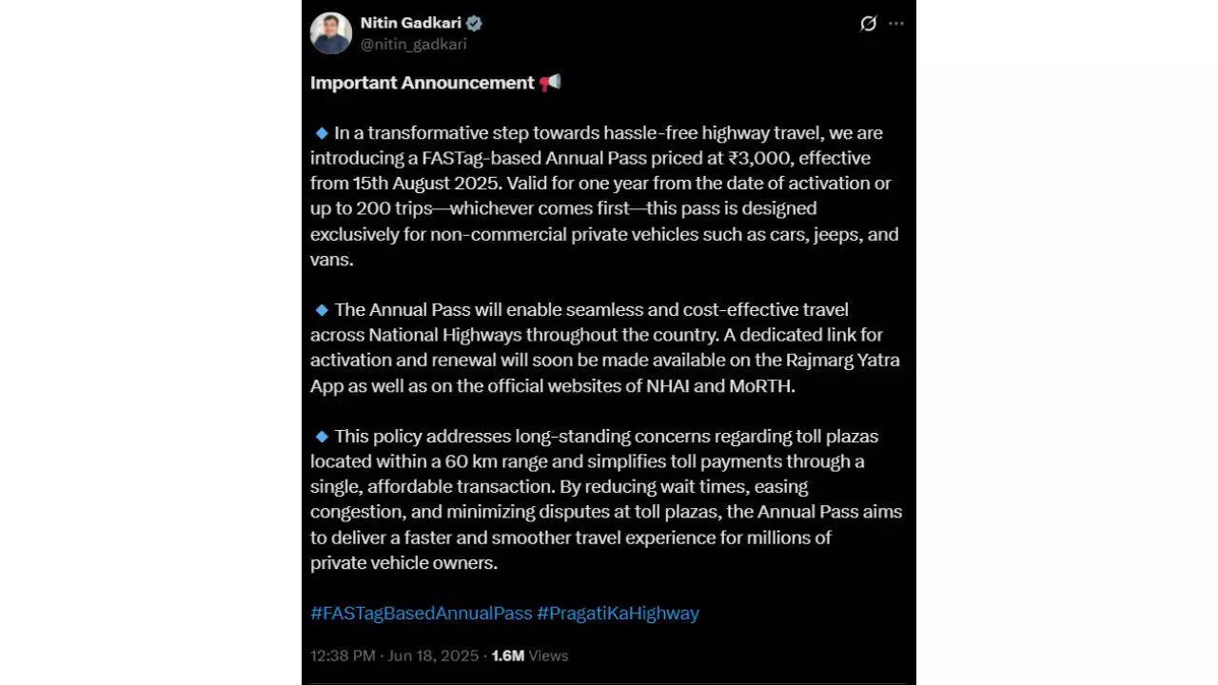Click the megaphone emoji after Important Announcement
This screenshot has width=1218, height=685.
(x=550, y=83)
